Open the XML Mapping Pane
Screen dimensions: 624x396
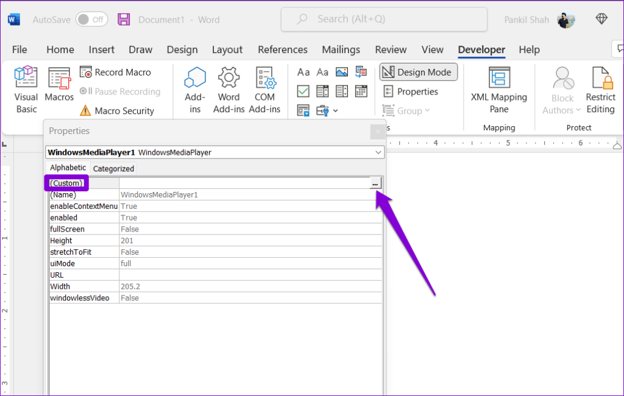coord(499,90)
